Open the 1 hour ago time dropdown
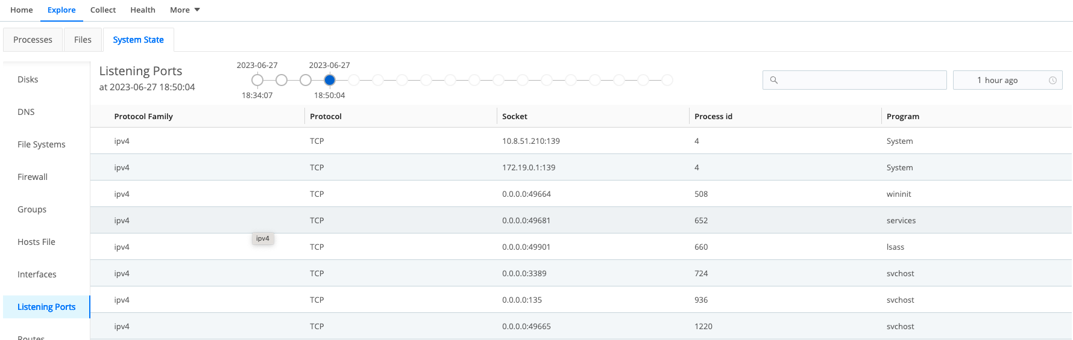1073x340 pixels. pos(1007,80)
